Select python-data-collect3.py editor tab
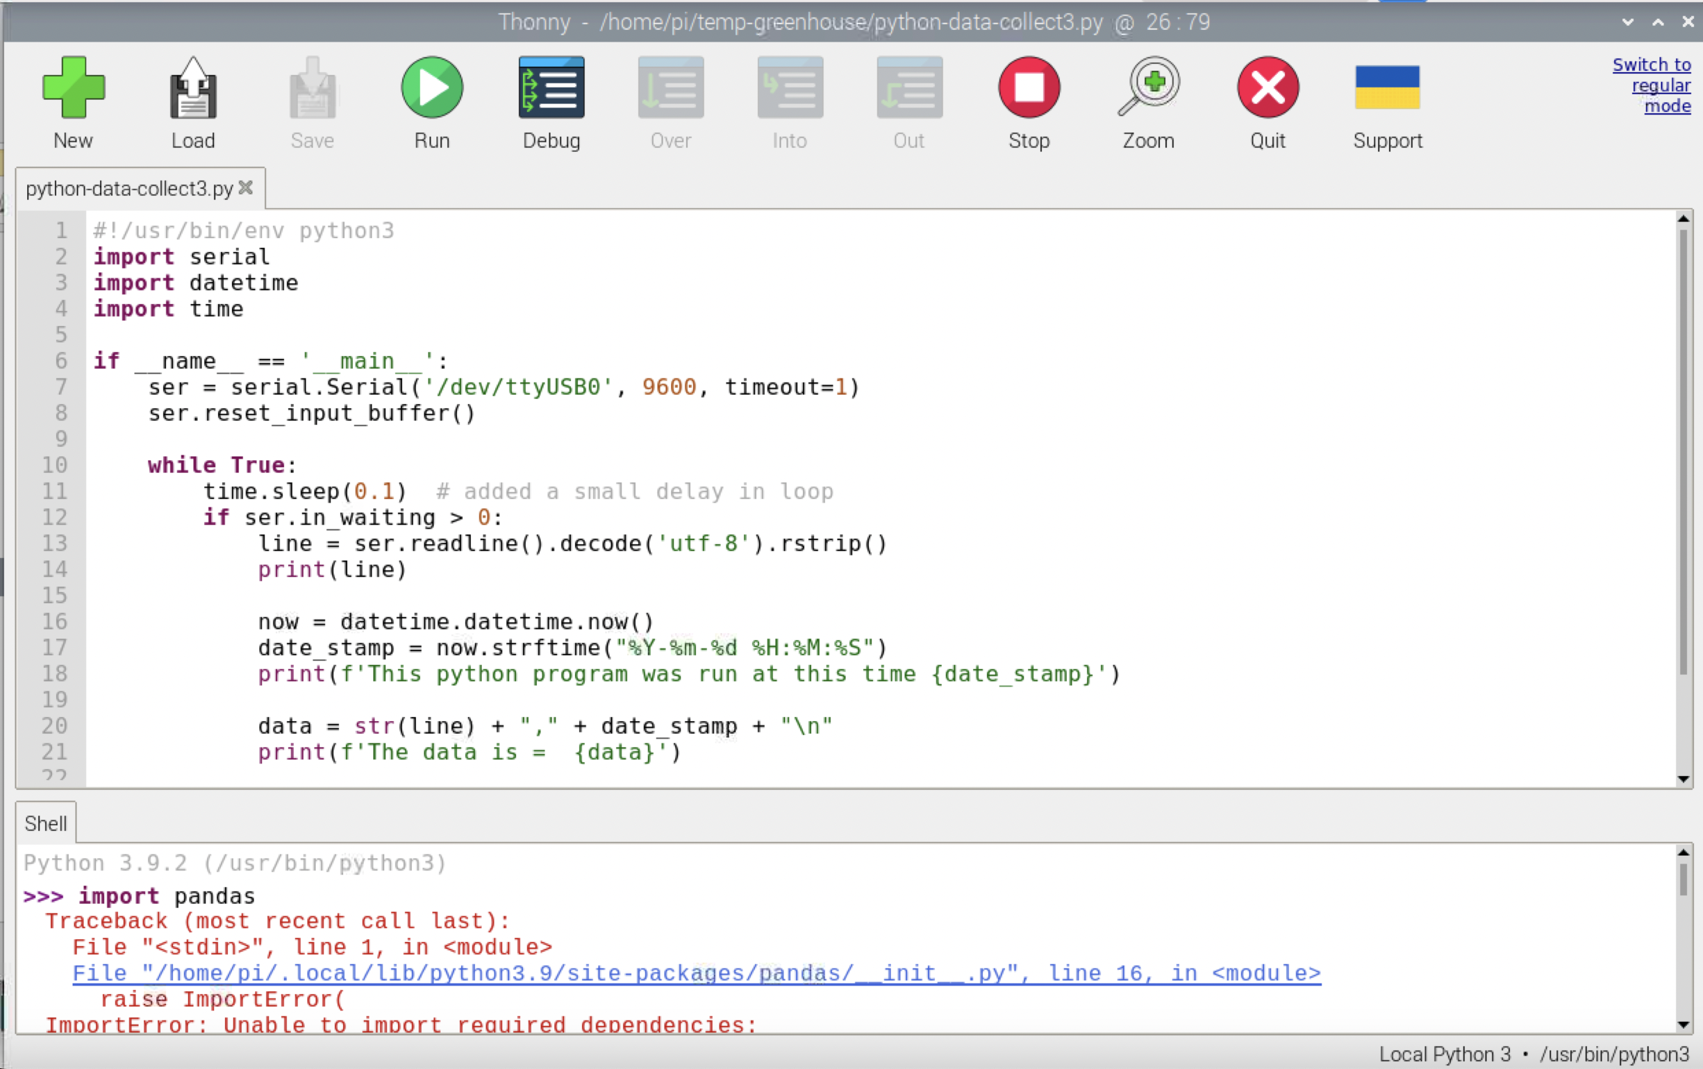The image size is (1703, 1069). 129,189
